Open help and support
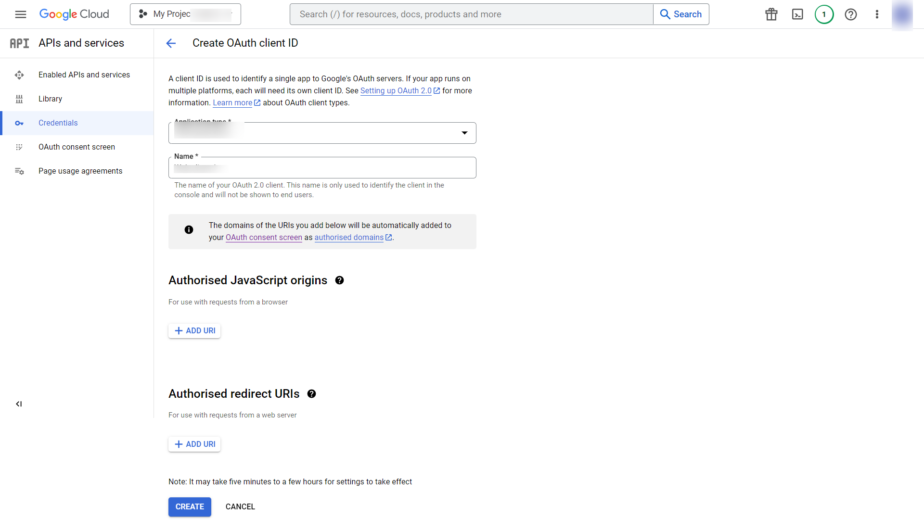The image size is (924, 531). [x=851, y=14]
